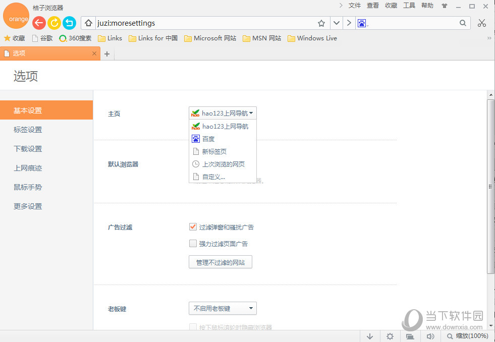Click the speaker mute icon in status bar
This screenshot has height=342, width=495.
click(x=430, y=336)
